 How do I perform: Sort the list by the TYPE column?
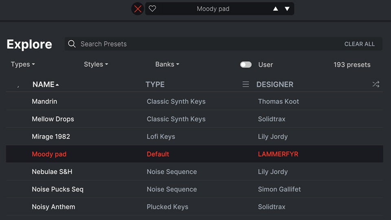pyautogui.click(x=155, y=85)
